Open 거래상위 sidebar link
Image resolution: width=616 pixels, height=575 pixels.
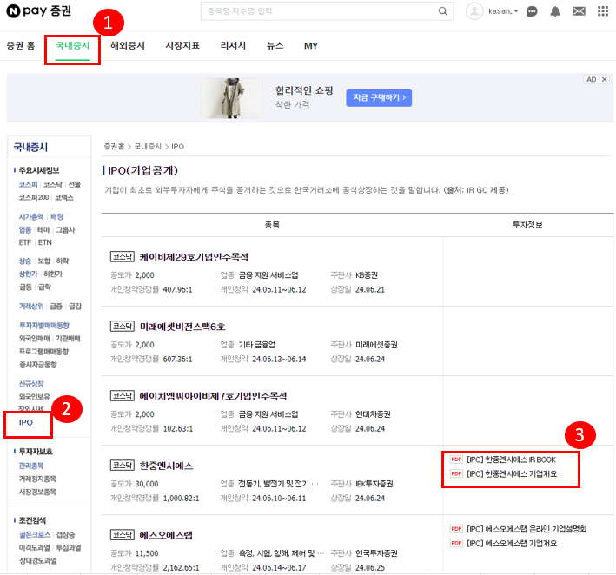(31, 306)
